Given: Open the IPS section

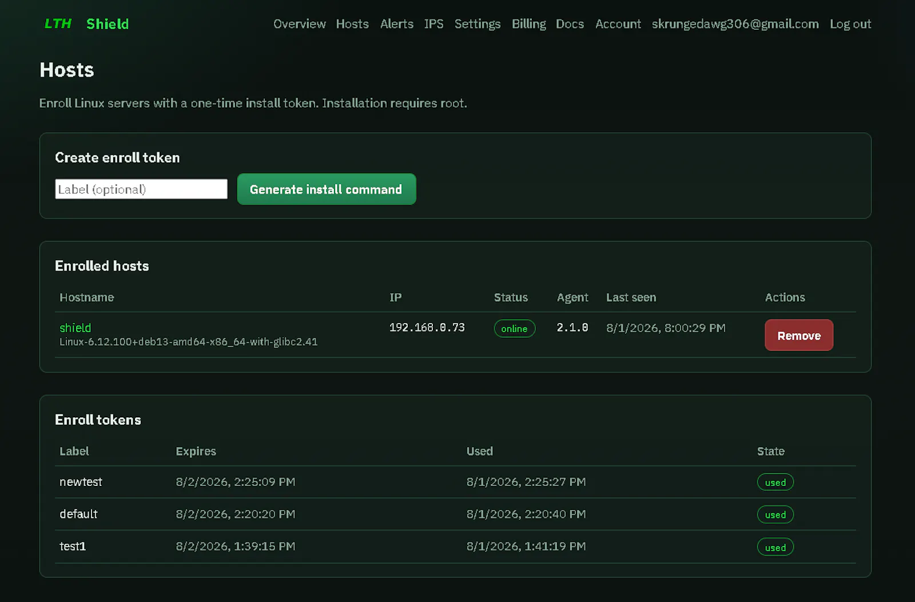Looking at the screenshot, I should click(x=433, y=24).
